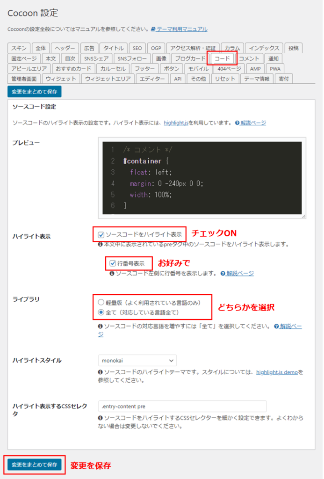Select the 本文 tab
The width and height of the screenshot is (324, 479).
[x=50, y=58]
